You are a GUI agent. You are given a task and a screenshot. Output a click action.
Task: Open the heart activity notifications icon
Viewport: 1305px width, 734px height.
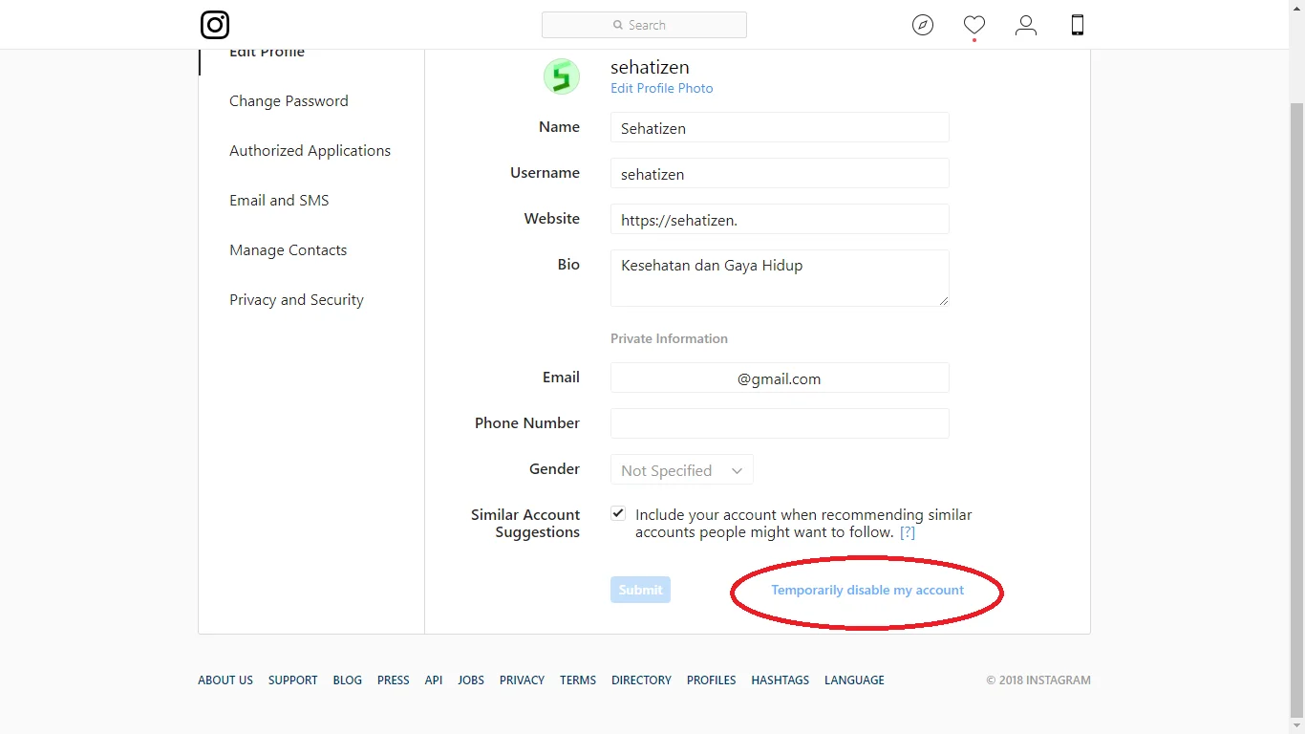[x=973, y=25]
